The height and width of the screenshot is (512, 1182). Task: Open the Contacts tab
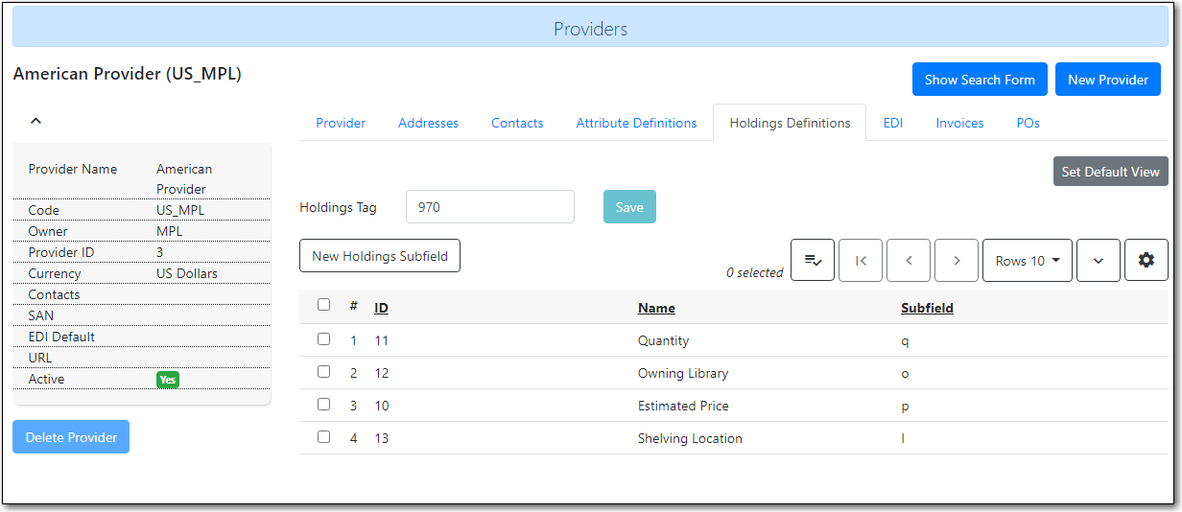(517, 123)
